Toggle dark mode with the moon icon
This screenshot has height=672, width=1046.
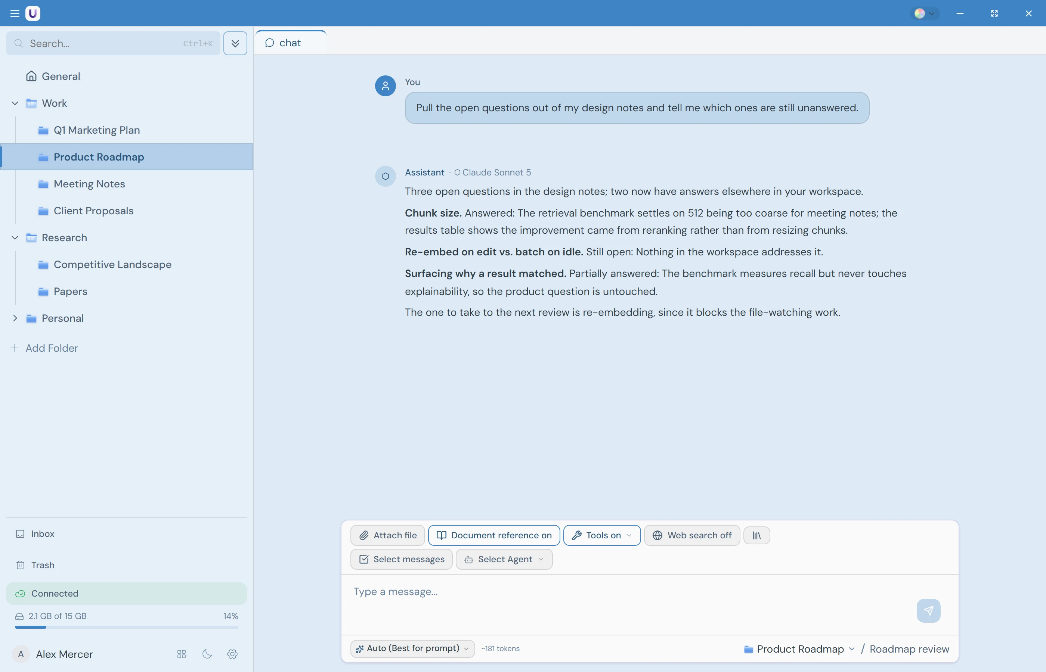coord(207,654)
